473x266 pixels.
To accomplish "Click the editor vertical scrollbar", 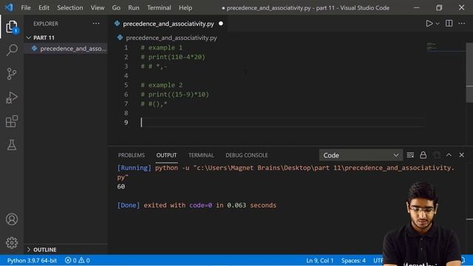I will (469, 72).
